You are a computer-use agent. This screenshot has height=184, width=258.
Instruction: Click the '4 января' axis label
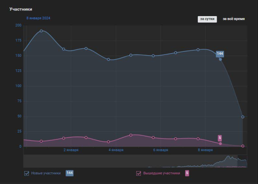(116, 150)
